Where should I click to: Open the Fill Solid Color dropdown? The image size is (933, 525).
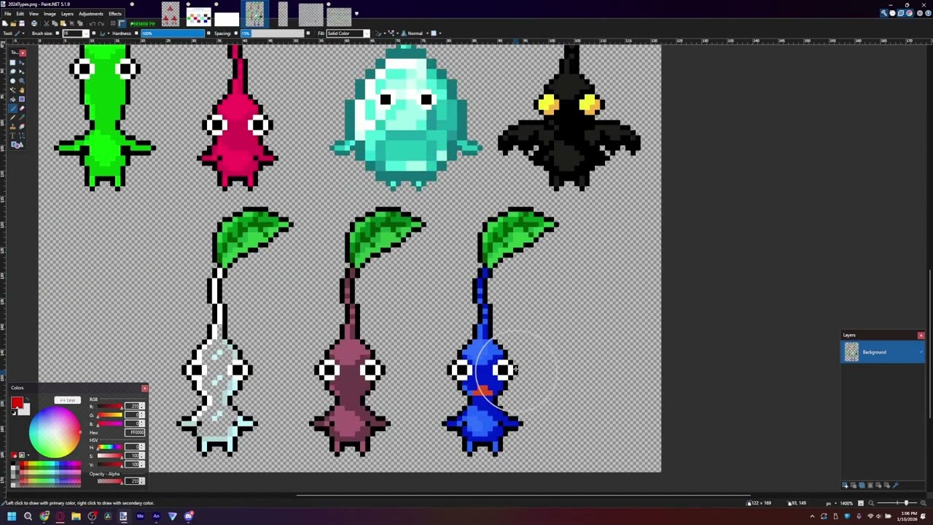tap(367, 33)
